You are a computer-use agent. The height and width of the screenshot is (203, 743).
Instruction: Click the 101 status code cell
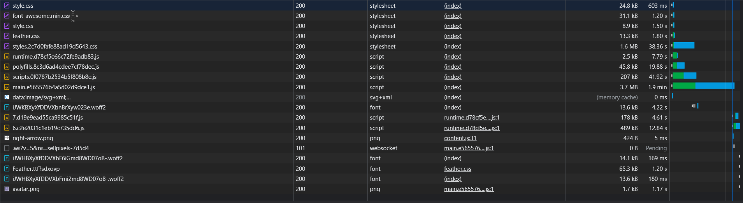pos(300,148)
